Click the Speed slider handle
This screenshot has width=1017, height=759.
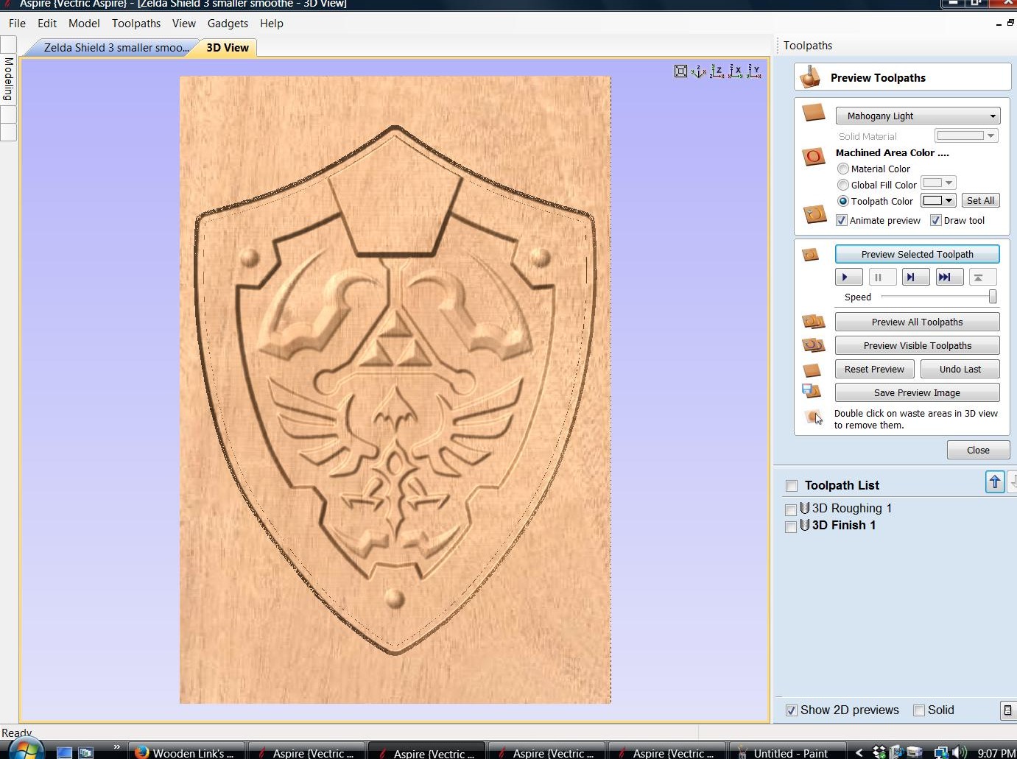[993, 297]
